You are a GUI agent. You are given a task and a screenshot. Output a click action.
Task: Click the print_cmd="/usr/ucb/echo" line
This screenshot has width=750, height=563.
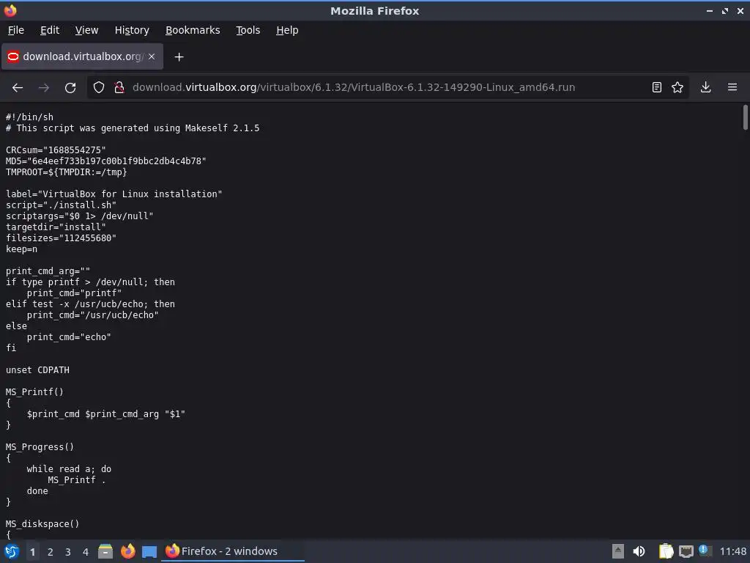[92, 315]
